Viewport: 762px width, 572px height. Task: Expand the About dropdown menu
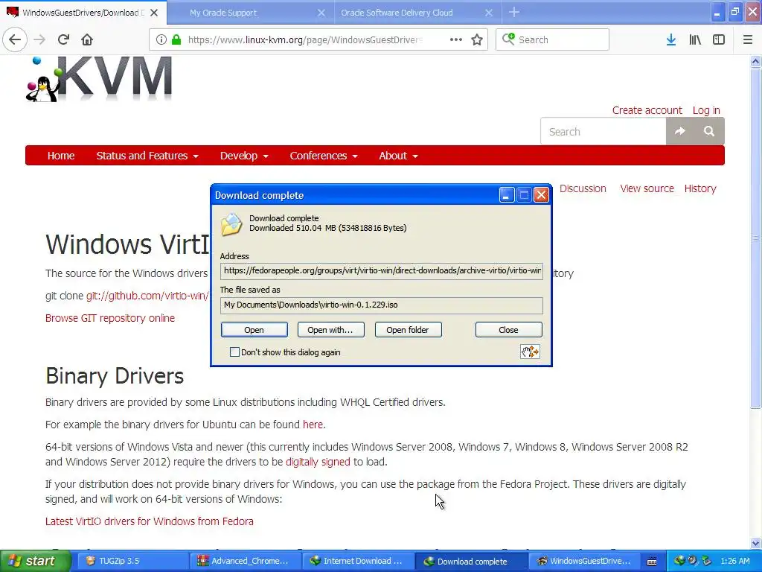[x=399, y=156]
